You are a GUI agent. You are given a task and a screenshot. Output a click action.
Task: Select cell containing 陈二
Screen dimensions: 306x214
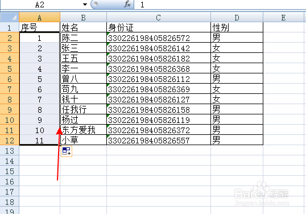(x=84, y=38)
